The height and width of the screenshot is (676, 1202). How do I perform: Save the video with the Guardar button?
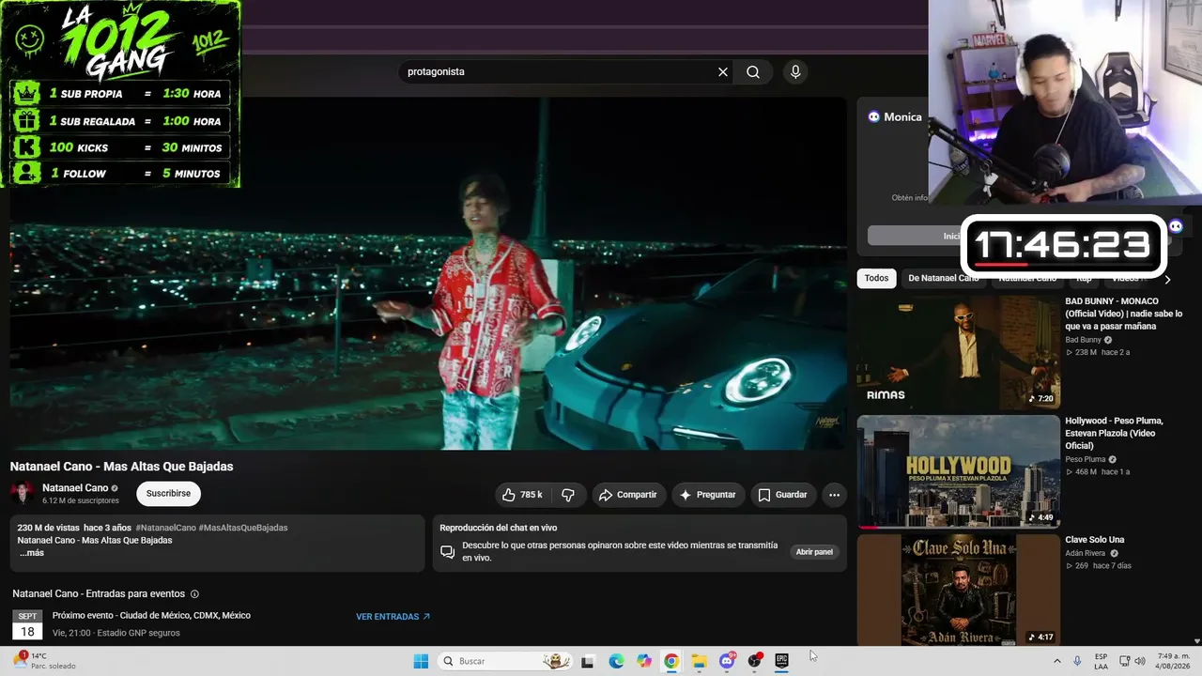point(783,495)
